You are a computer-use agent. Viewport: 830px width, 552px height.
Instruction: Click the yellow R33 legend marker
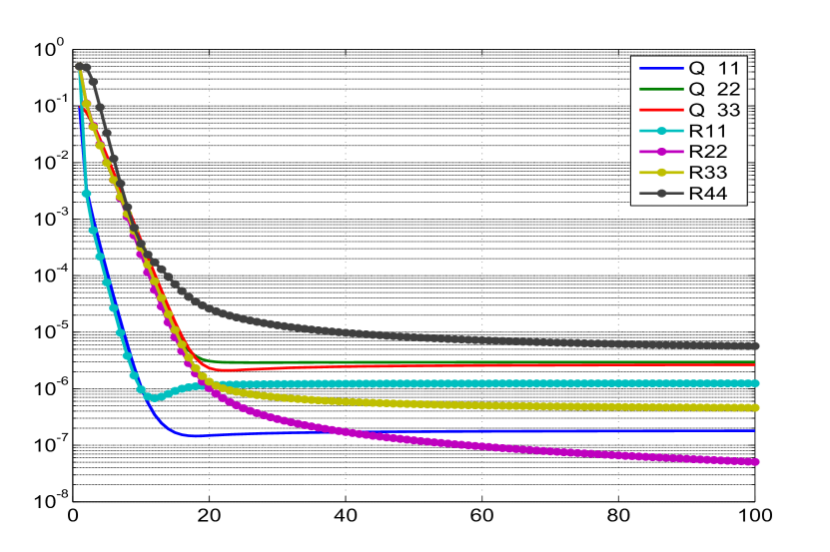(661, 173)
